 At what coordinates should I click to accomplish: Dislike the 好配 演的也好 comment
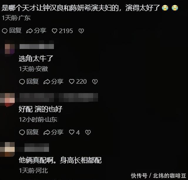tap(88, 132)
